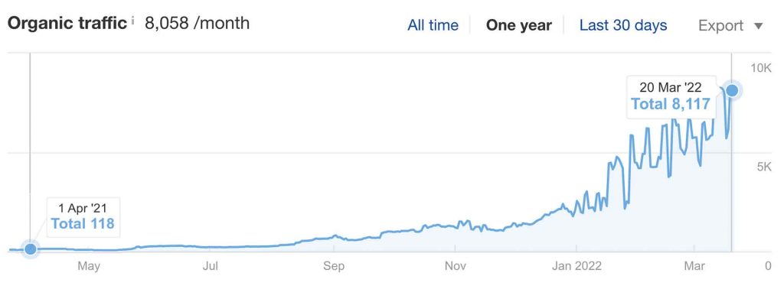Image resolution: width=784 pixels, height=289 pixels.
Task: Click the Jan 2022 axis label
Action: 577,266
